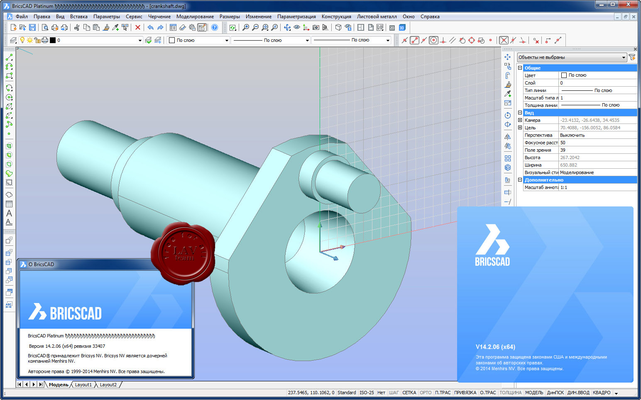Toggle ОРТО orthogonal mode

click(426, 393)
